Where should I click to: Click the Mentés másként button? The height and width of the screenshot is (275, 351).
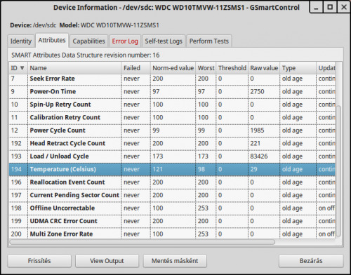click(x=175, y=261)
